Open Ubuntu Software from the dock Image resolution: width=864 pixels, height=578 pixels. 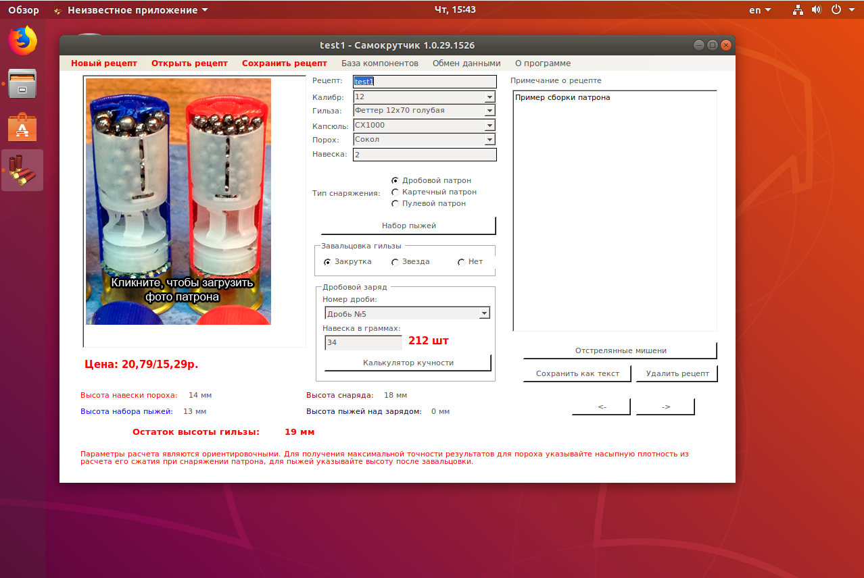pos(22,127)
